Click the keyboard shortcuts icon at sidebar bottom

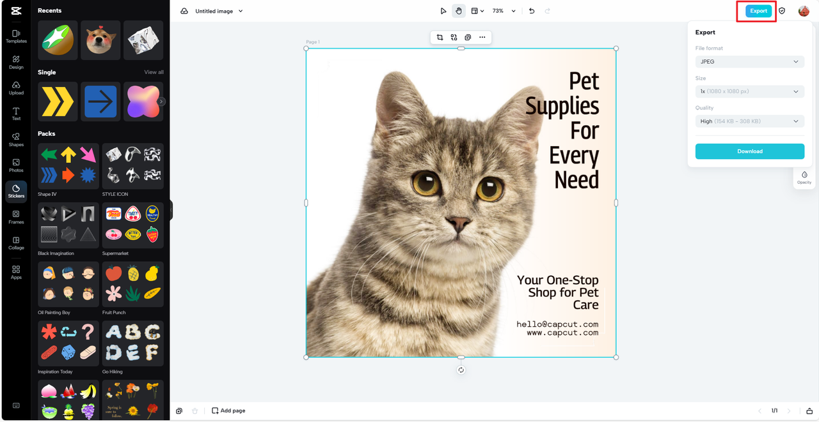click(x=16, y=405)
